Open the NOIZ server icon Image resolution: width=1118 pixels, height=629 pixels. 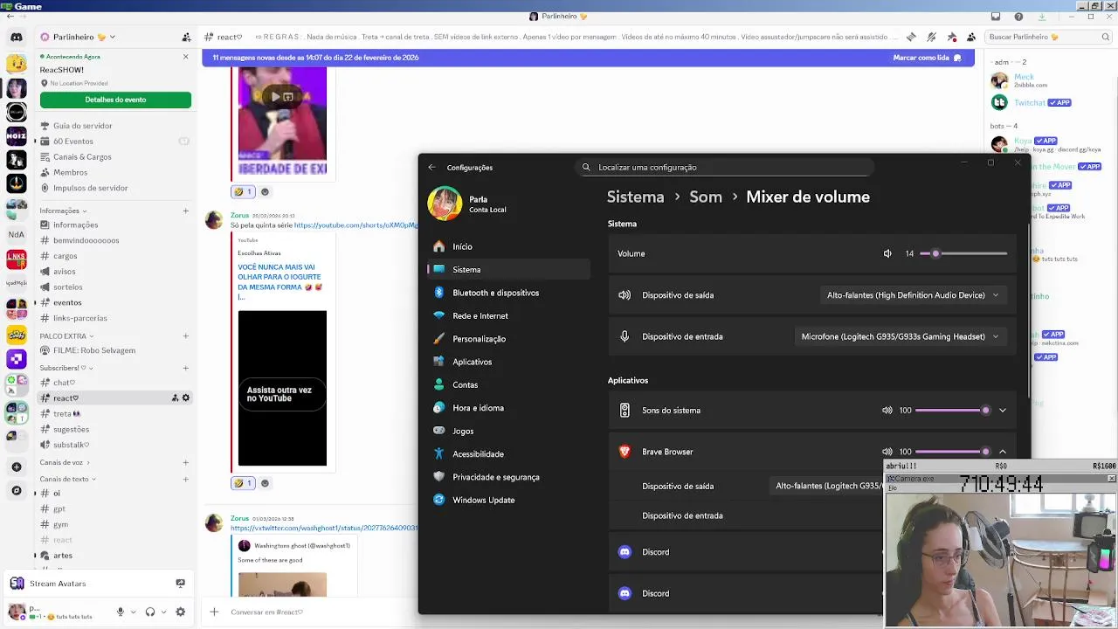(x=16, y=135)
